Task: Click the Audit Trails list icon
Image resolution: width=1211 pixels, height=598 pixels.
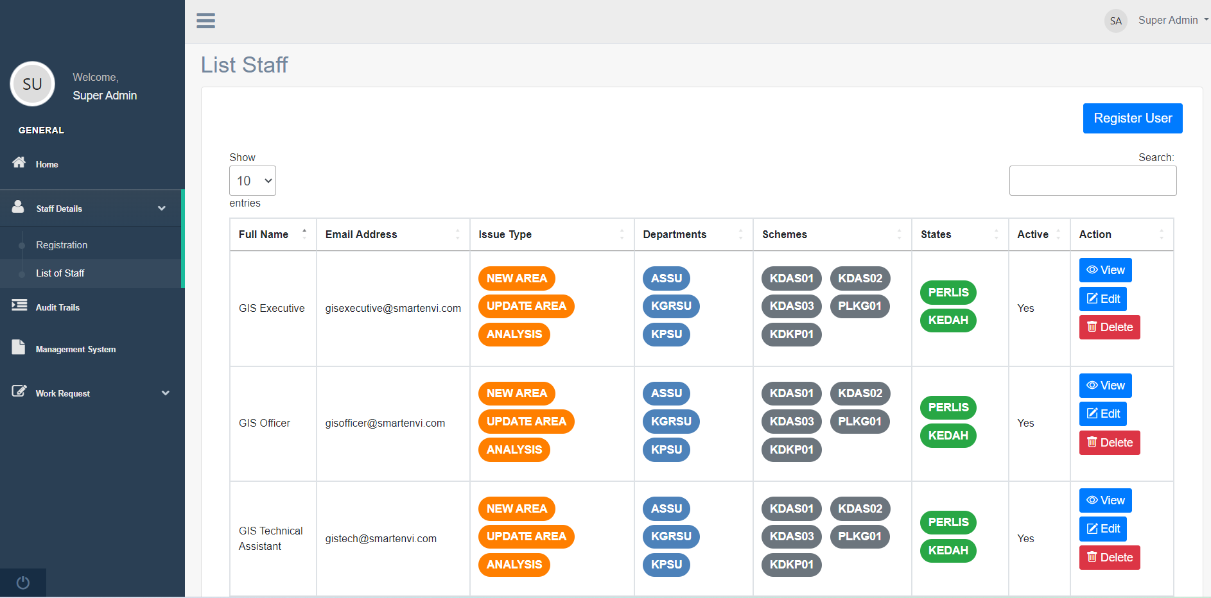Action: (19, 305)
